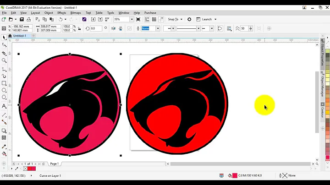Toggle Wrap text button
Viewport: 330px width, 185px height.
[229, 28]
